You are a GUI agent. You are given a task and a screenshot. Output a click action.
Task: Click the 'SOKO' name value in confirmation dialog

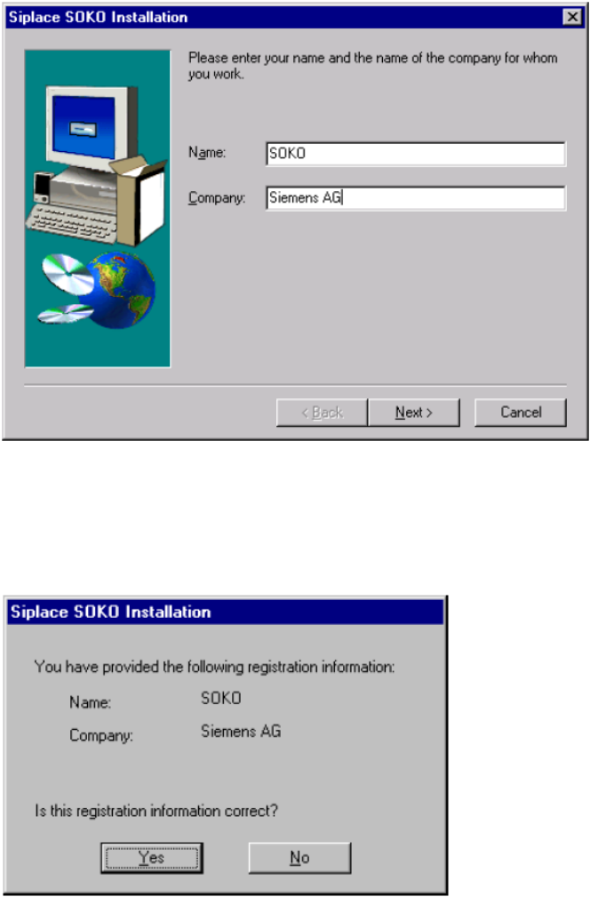(221, 699)
